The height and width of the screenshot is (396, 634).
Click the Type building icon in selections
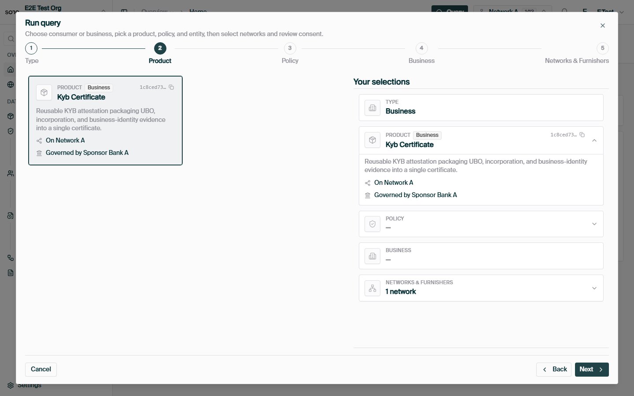point(372,108)
